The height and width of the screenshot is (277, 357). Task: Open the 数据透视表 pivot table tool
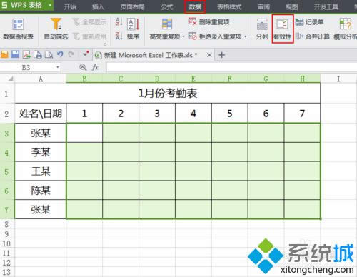click(18, 29)
